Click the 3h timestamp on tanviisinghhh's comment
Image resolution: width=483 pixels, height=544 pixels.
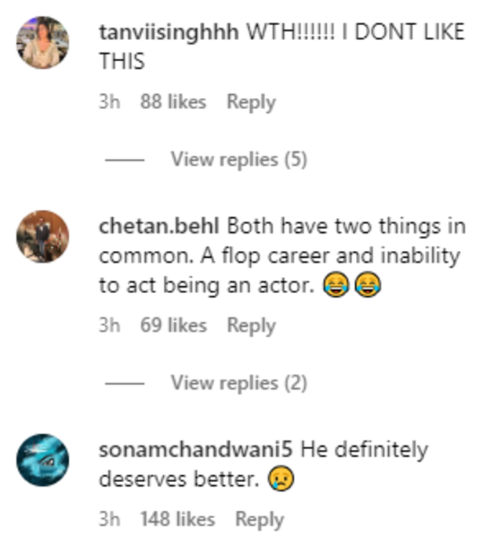[109, 102]
